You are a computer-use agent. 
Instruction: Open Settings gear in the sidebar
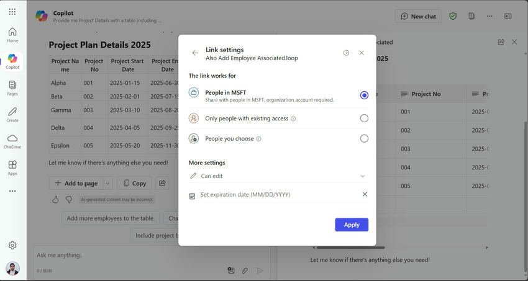pyautogui.click(x=12, y=245)
